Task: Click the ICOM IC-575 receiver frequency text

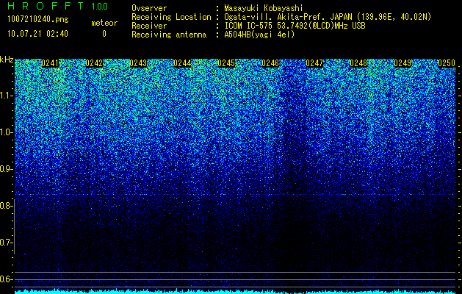Action: [x=295, y=26]
